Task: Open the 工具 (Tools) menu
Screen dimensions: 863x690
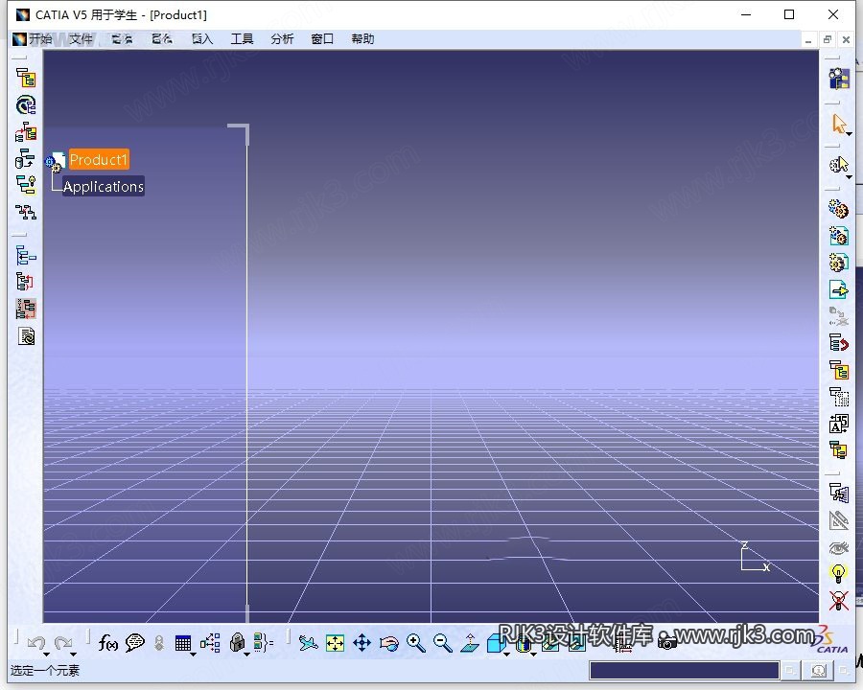Action: point(243,39)
